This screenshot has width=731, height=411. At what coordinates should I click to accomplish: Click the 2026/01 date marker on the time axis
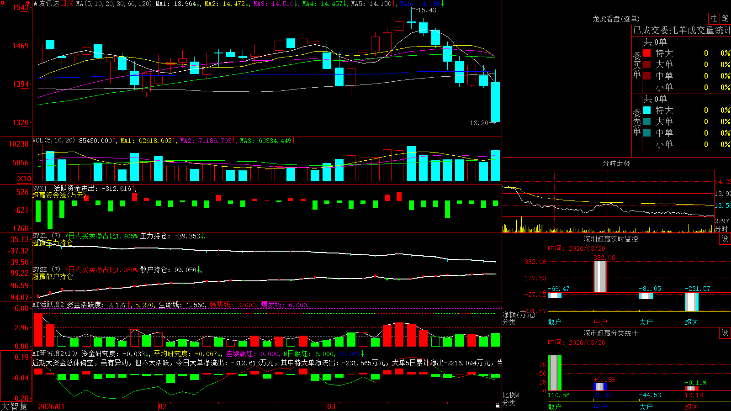tap(52, 406)
